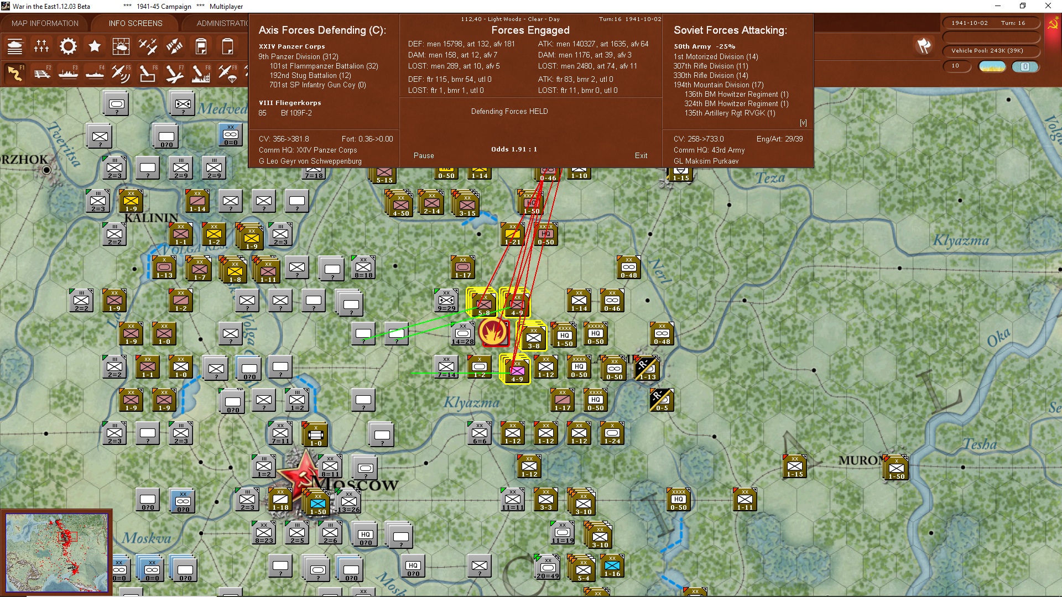Exit the combat resolution window
1062x597 pixels.
641,156
